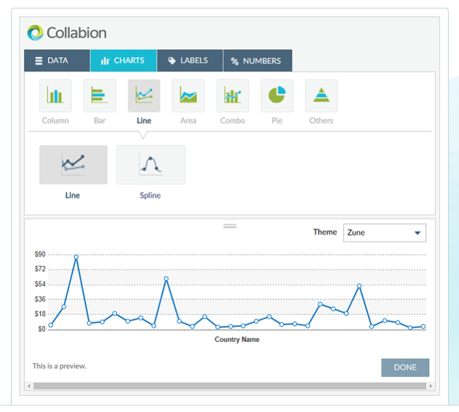Click the '$90' y-axis label
Image resolution: width=459 pixels, height=412 pixels.
pyautogui.click(x=40, y=254)
